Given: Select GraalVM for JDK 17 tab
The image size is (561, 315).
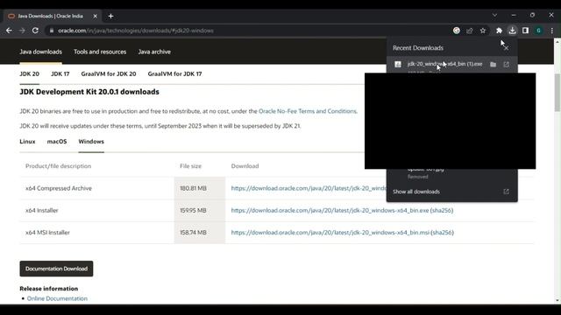Looking at the screenshot, I should coord(174,73).
